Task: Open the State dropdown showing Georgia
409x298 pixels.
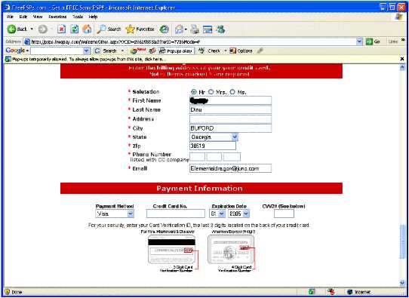Action: [214, 137]
